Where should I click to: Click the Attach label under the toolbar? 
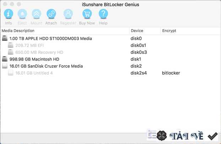[x=51, y=23]
